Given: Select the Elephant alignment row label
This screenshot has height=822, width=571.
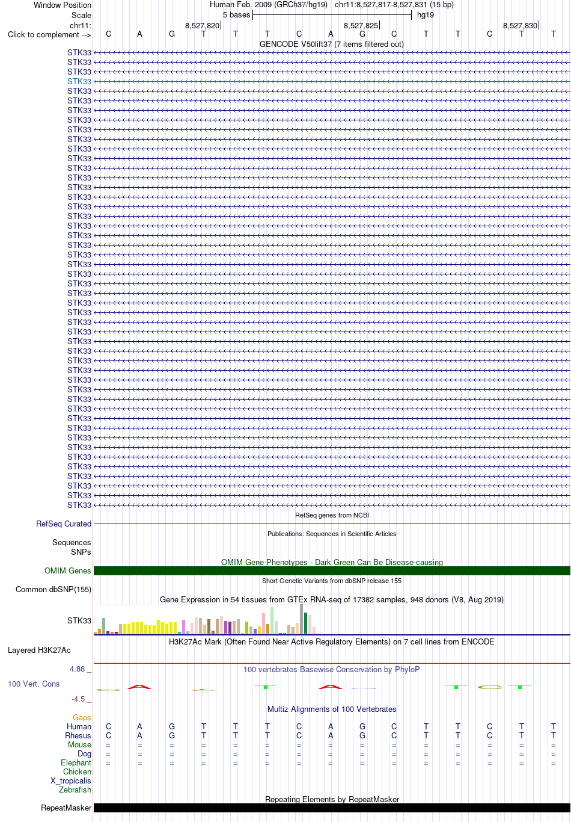Looking at the screenshot, I should pos(76,762).
